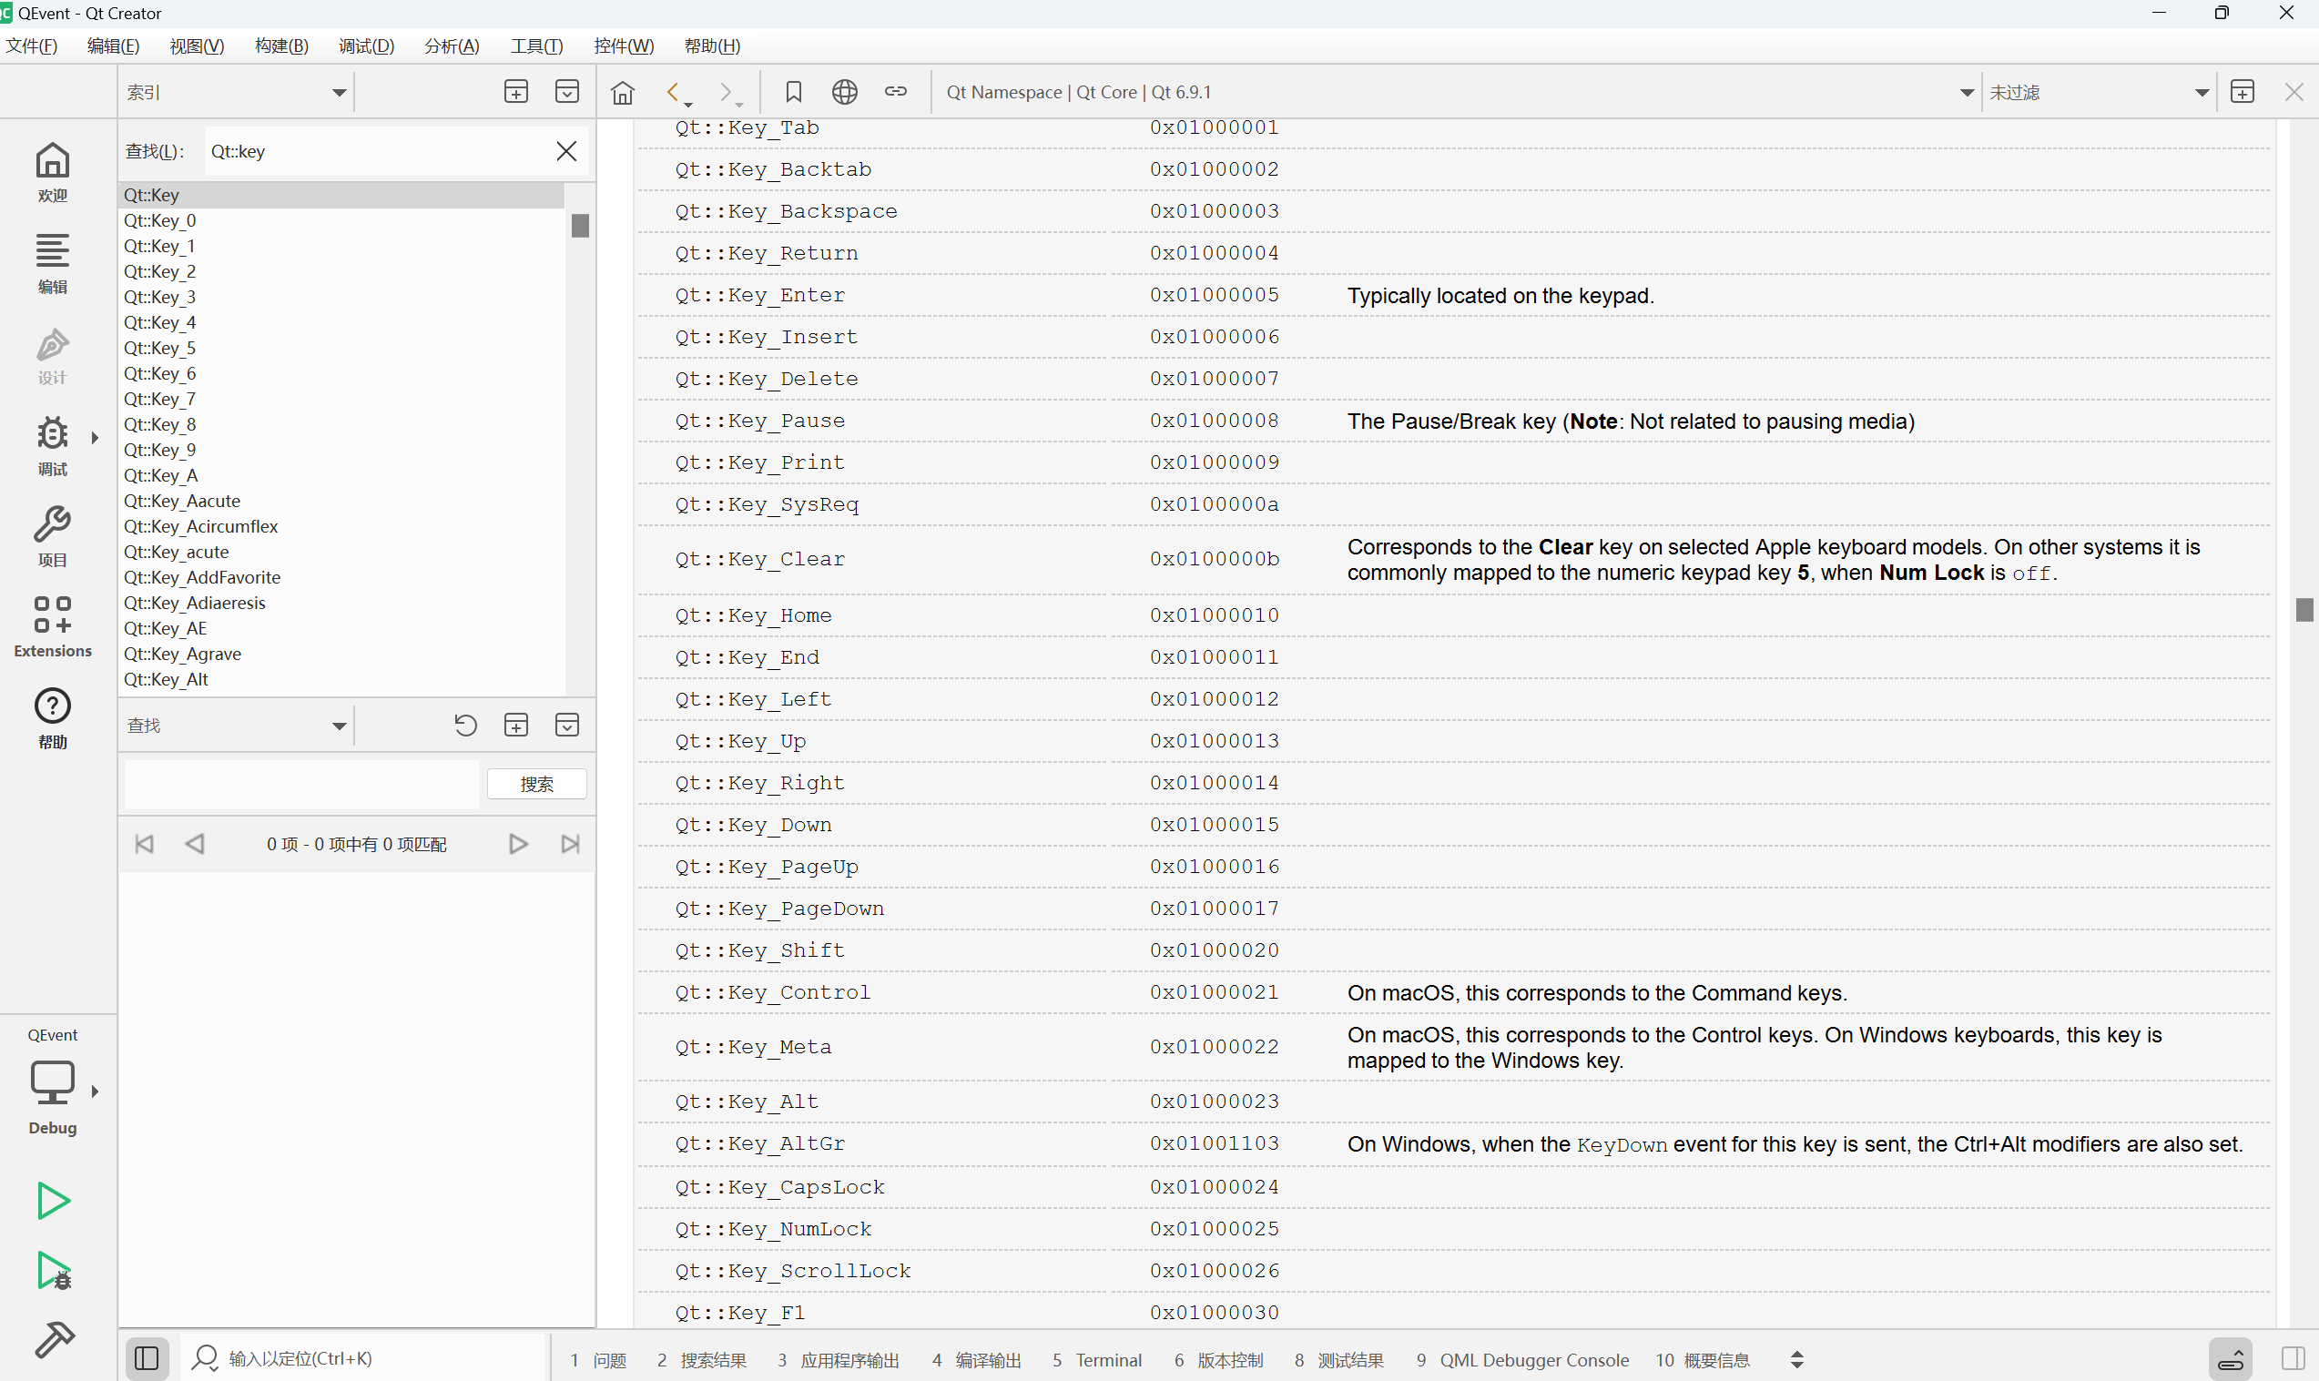Switch to Debug mode bug icon

coord(52,444)
